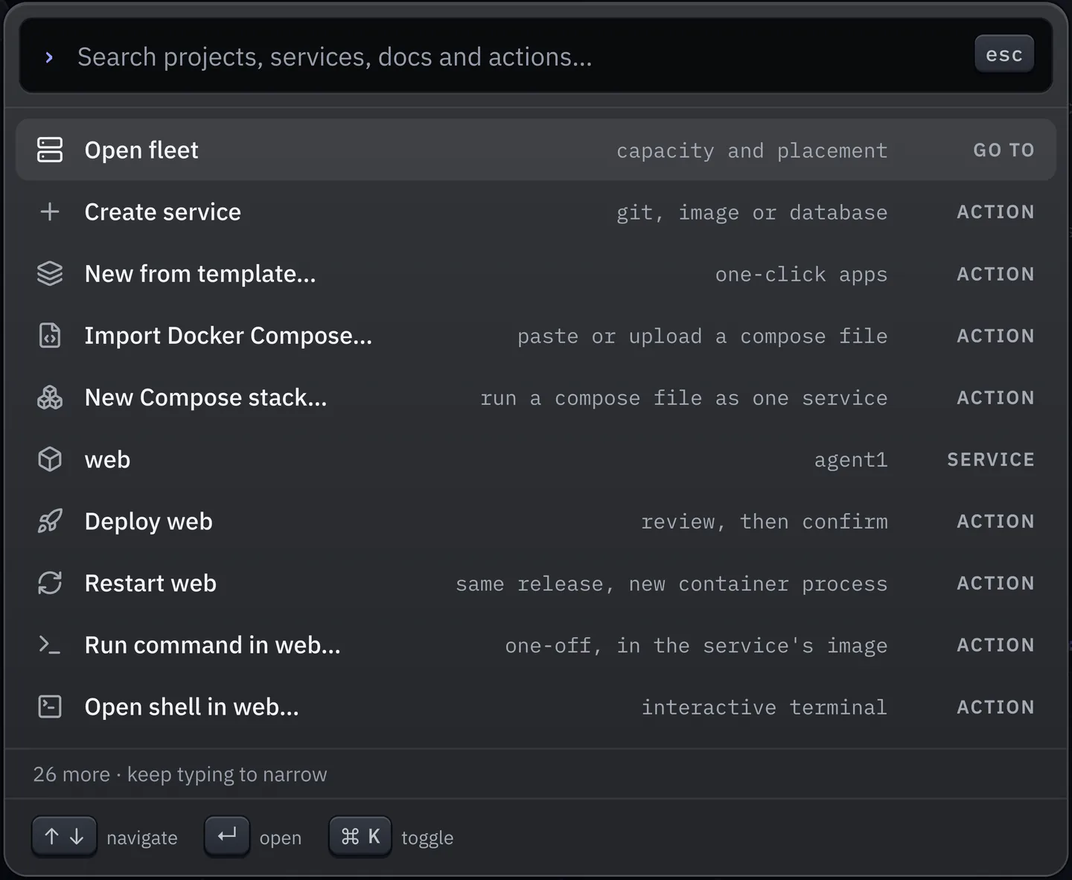Select New from template… entry
This screenshot has height=880, width=1072.
536,273
